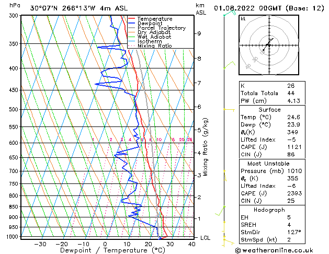329x254 pixels.
Task: Click the K index value 26
Action: point(291,86)
